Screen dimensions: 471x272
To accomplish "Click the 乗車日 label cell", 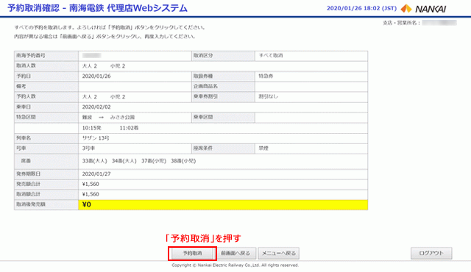I will coord(46,107).
